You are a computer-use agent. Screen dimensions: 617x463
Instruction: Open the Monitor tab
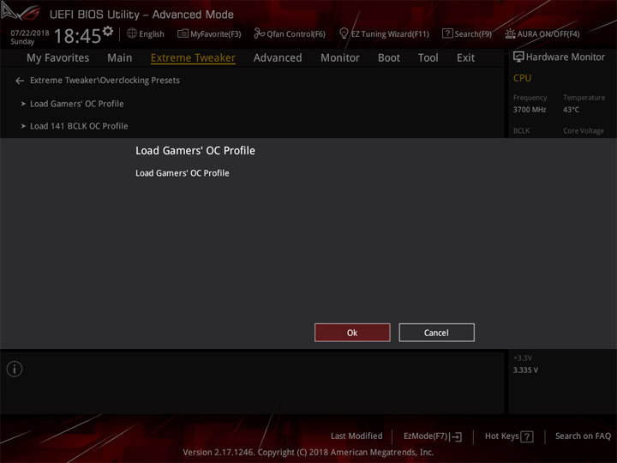[x=340, y=58]
